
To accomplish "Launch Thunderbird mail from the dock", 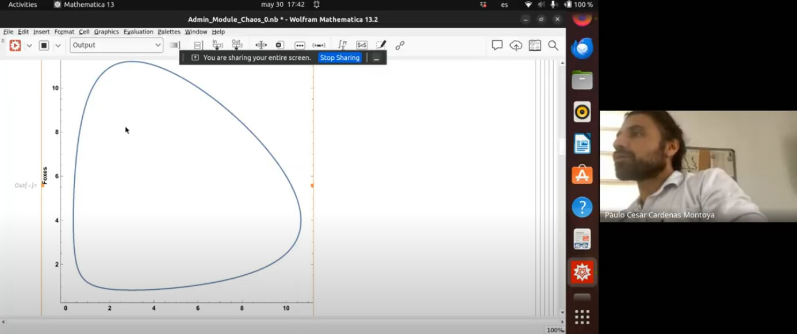I will pyautogui.click(x=582, y=48).
